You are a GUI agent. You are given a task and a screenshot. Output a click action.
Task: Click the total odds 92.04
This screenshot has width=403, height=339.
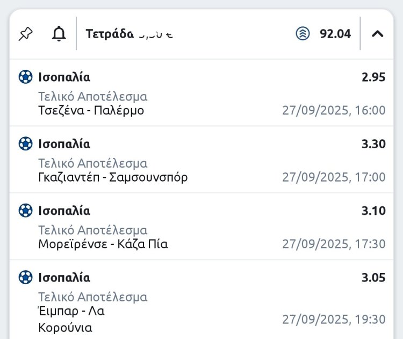(x=335, y=34)
